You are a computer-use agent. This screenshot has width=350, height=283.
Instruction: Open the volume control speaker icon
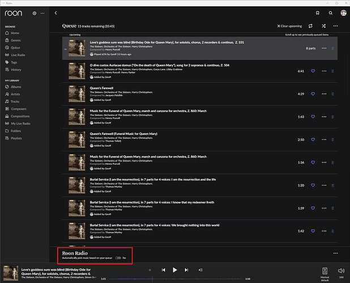click(341, 271)
